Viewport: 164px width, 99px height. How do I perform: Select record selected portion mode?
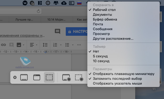(79, 77)
